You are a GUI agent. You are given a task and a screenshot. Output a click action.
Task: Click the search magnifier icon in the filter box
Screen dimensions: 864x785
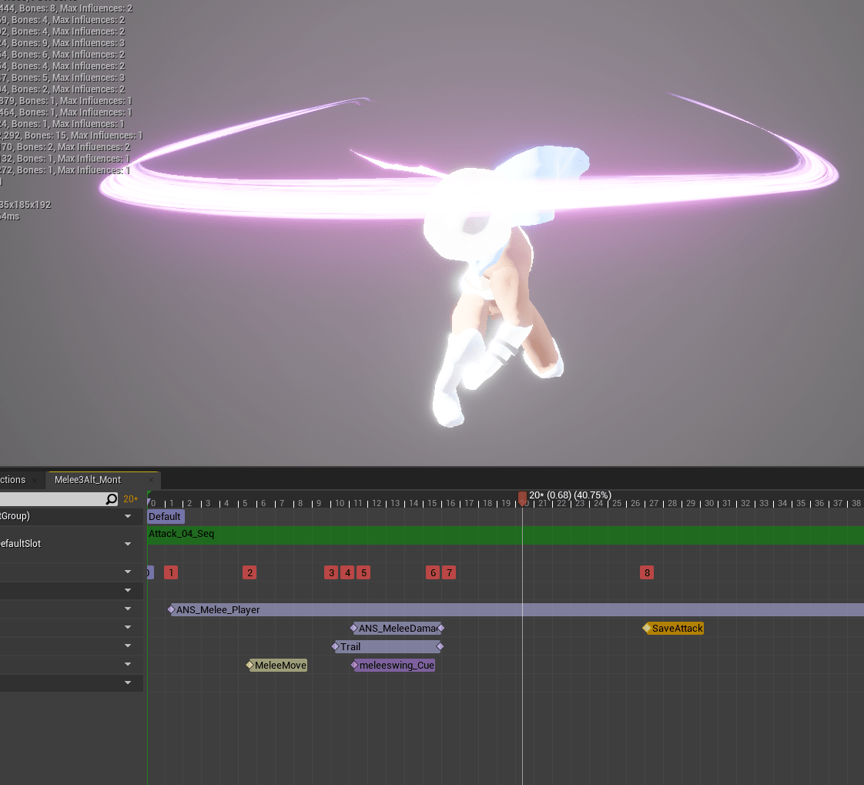[x=112, y=499]
